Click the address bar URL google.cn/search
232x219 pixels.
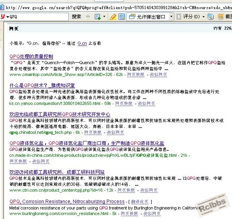(118, 8)
